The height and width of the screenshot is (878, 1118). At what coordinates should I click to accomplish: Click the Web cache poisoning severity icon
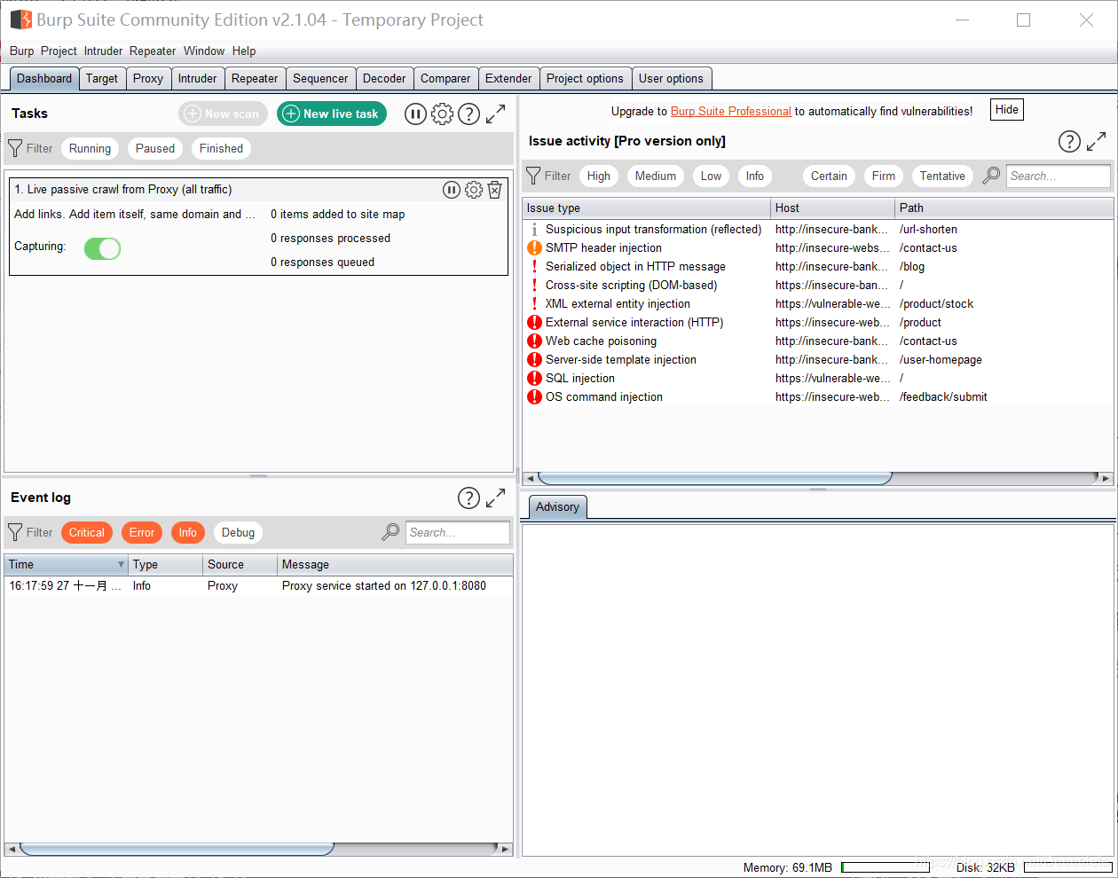pos(534,341)
